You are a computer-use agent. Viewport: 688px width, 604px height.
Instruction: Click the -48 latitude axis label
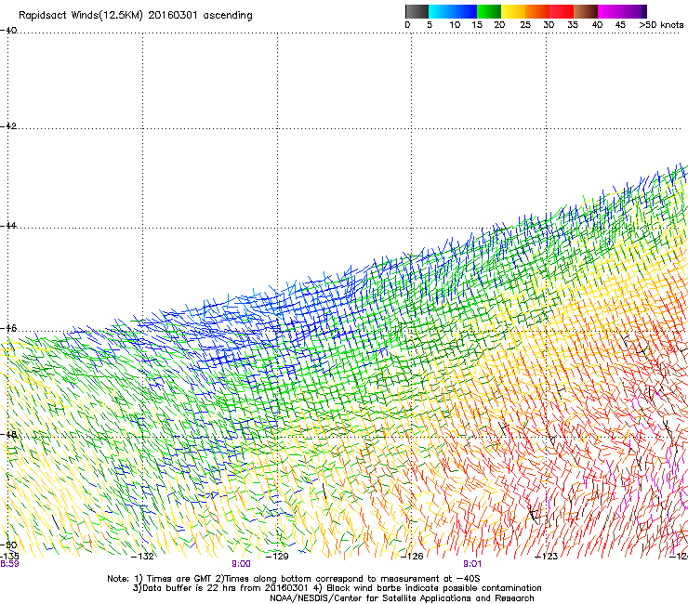[8, 434]
